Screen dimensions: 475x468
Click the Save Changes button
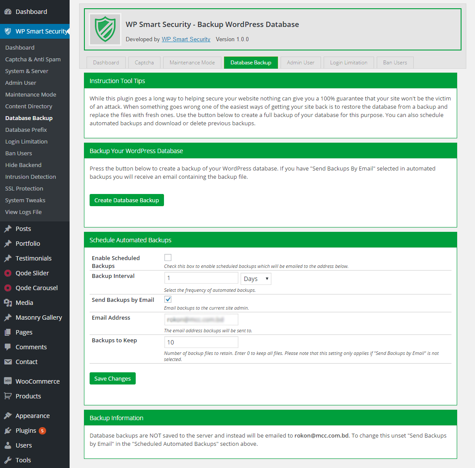point(113,378)
